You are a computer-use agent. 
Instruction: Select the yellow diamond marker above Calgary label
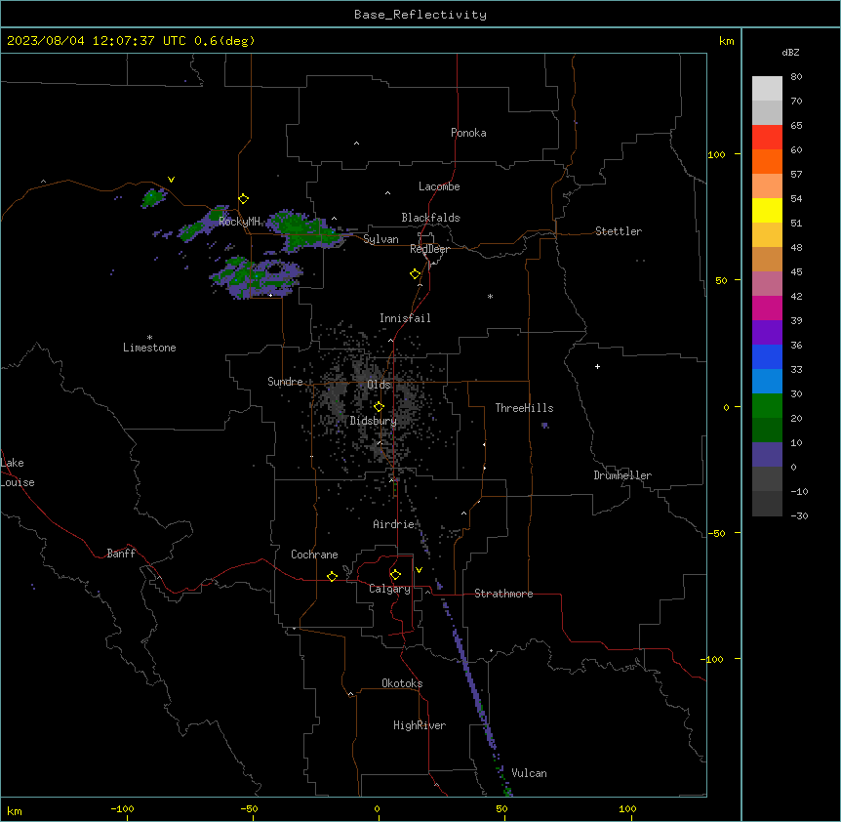[x=395, y=575]
